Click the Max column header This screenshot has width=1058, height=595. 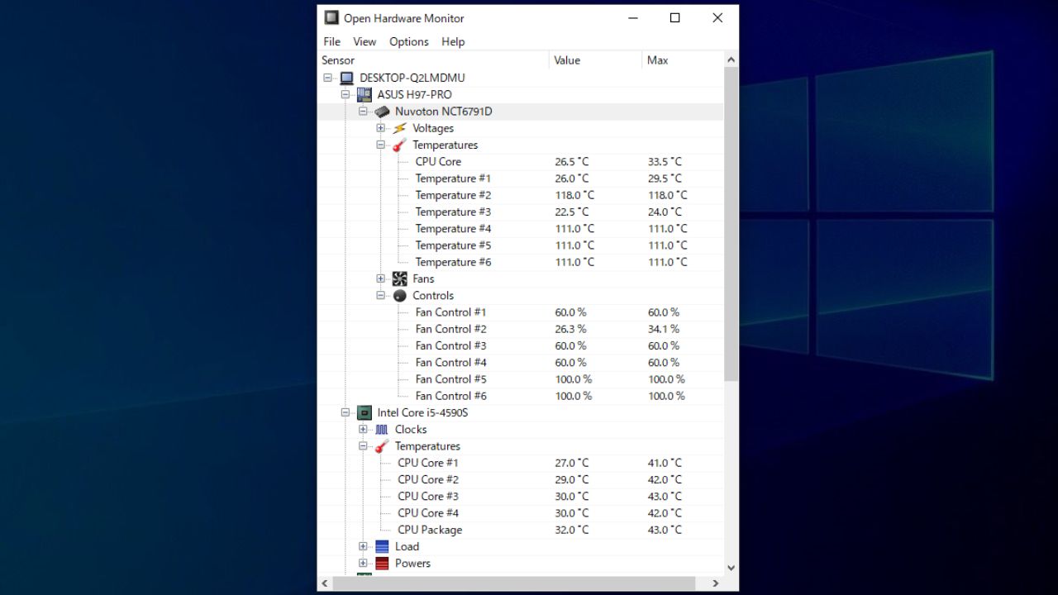click(x=683, y=60)
